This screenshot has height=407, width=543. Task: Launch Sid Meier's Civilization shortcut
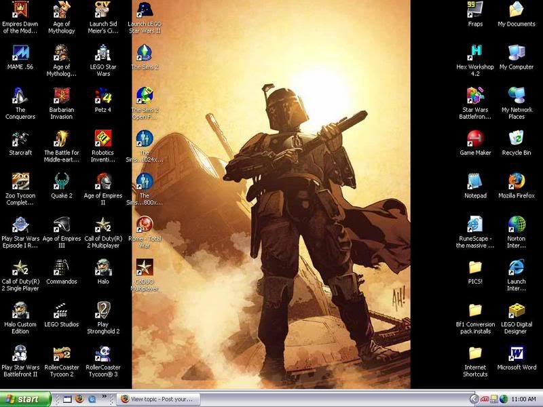(103, 18)
